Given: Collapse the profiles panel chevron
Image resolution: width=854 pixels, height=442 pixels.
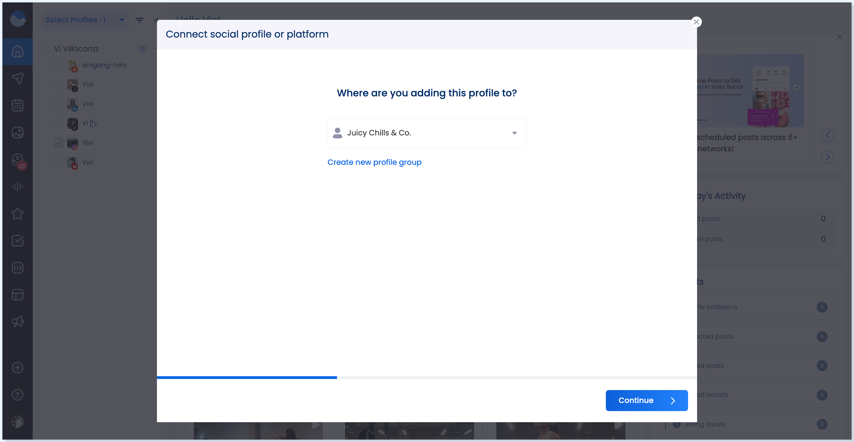Looking at the screenshot, I should 156,20.
